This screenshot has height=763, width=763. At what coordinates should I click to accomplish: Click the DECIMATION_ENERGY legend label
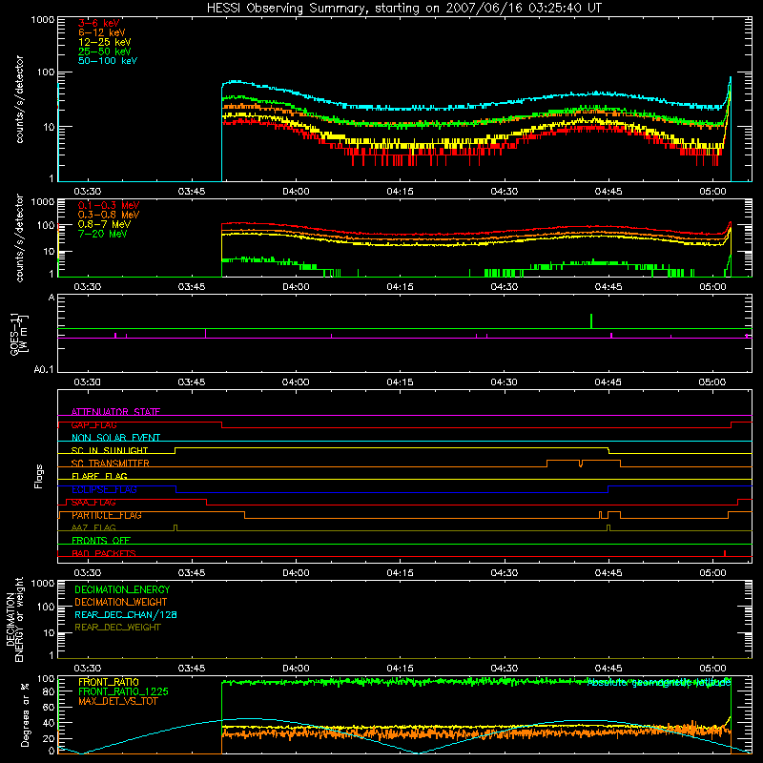pyautogui.click(x=122, y=589)
